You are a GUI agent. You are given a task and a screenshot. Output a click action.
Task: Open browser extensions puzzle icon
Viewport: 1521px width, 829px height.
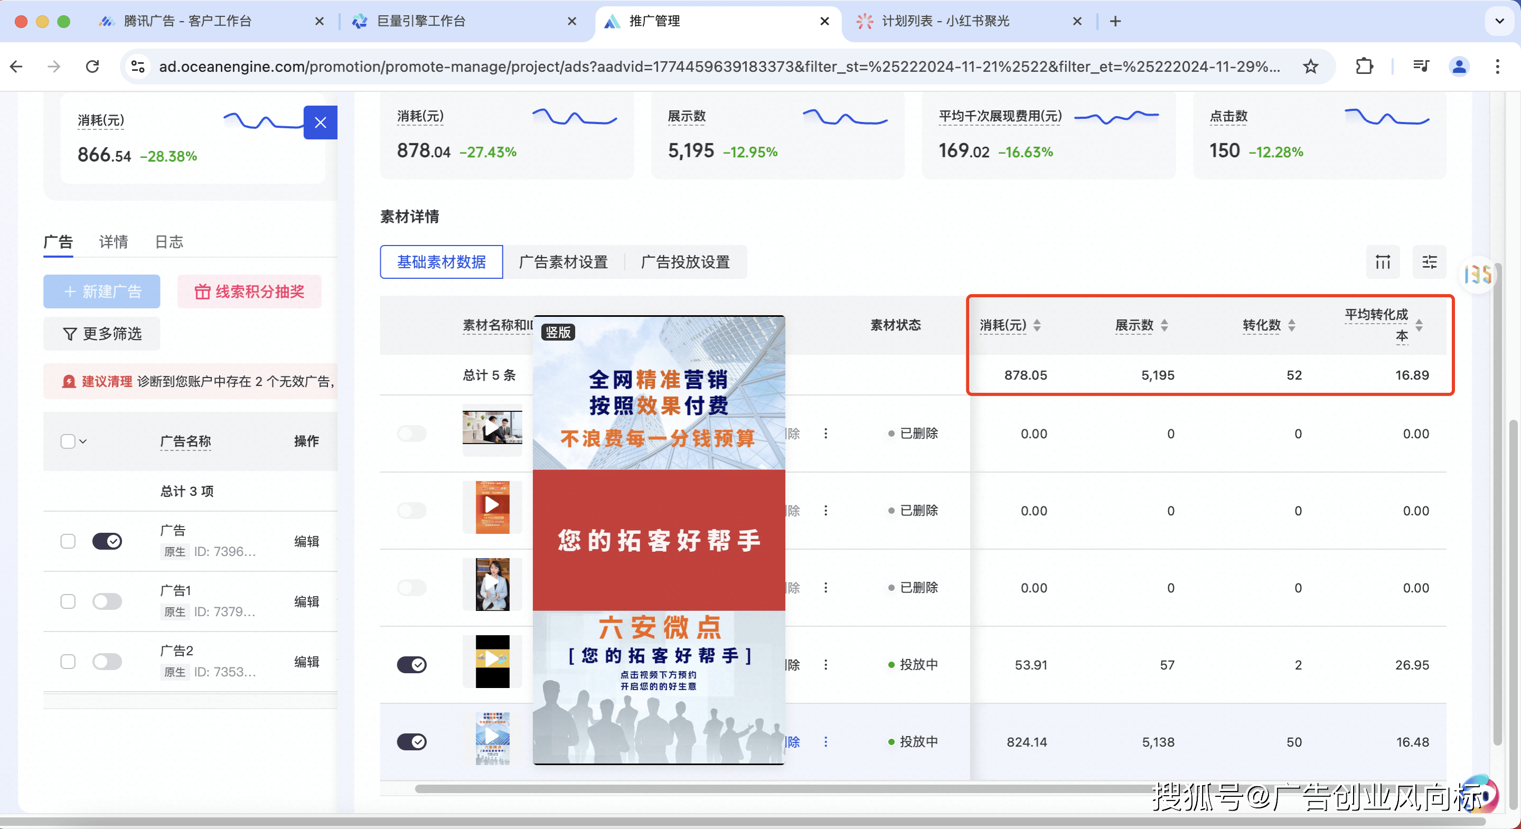coord(1364,67)
